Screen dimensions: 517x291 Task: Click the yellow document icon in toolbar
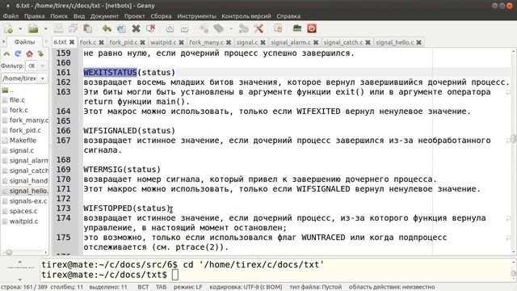(278, 29)
